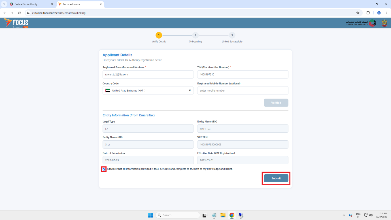Click the Entity Name (EN) value VAT1 -S3
Viewport: 391px width, 220px height.
[205, 129]
